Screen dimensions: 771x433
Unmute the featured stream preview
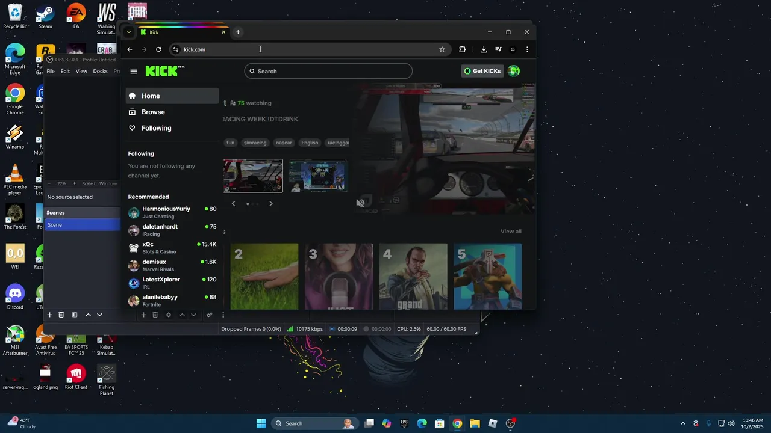coord(360,203)
